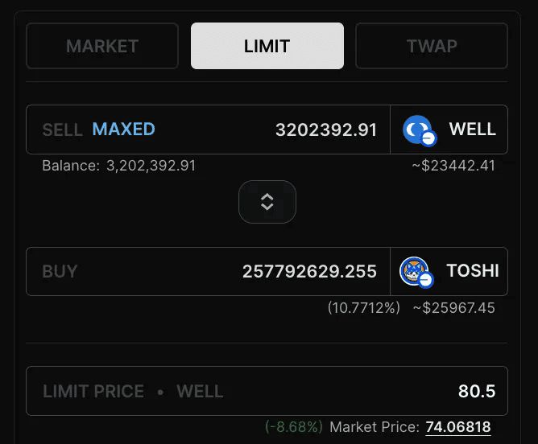This screenshot has height=444, width=538.
Task: Set limit to market price 74.06818
Action: point(457,427)
